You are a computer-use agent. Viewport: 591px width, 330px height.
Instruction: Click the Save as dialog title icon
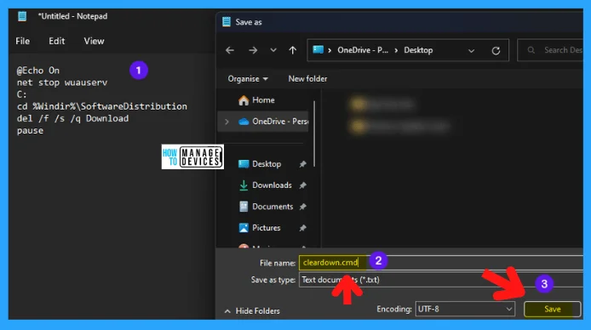[x=227, y=22]
